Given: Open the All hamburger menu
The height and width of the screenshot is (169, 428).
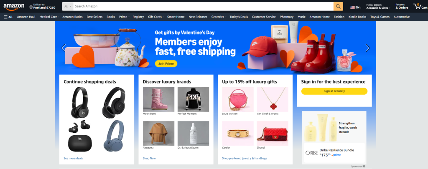Looking at the screenshot, I should pyautogui.click(x=8, y=17).
